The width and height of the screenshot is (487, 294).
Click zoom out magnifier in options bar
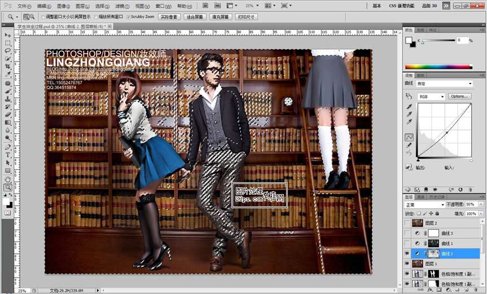pyautogui.click(x=32, y=17)
